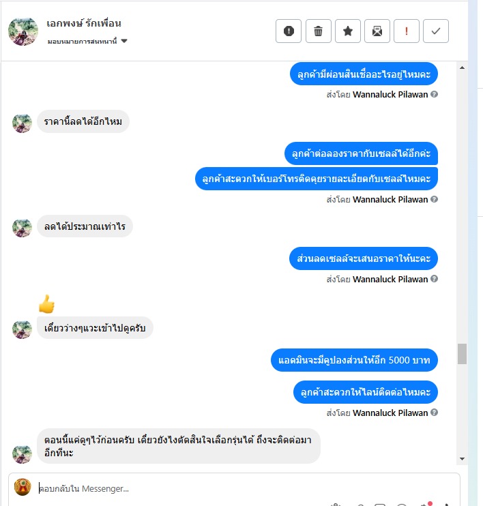This screenshot has width=483, height=506.
Task: Click sender avatar beside ราคานี้ลดได้อีกไหม message
Action: (23, 123)
